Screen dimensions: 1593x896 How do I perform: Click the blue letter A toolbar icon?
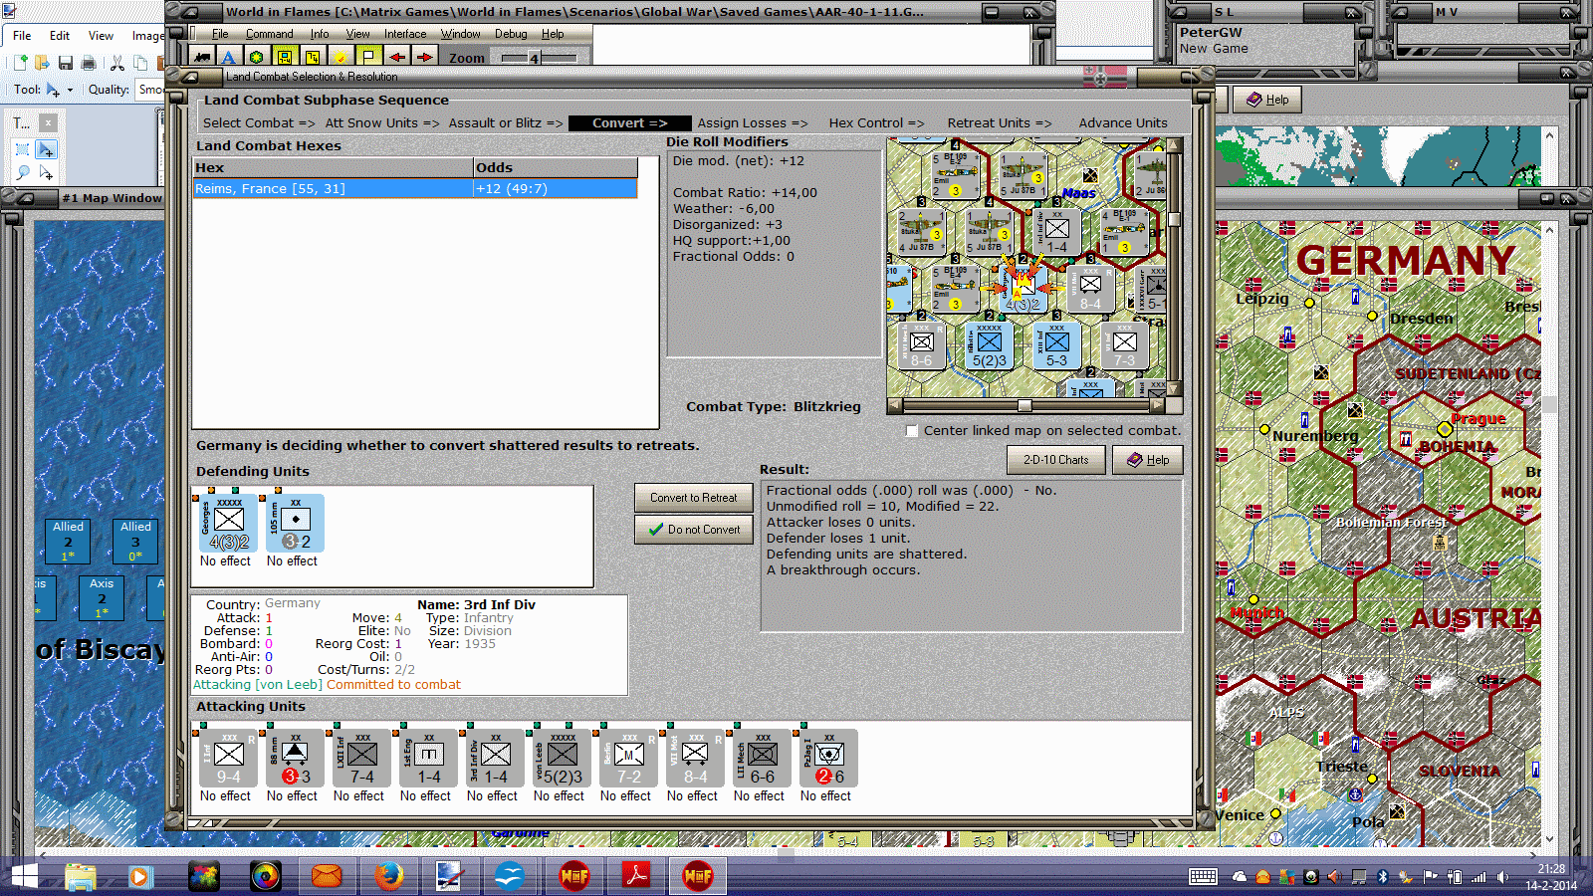[x=229, y=58]
